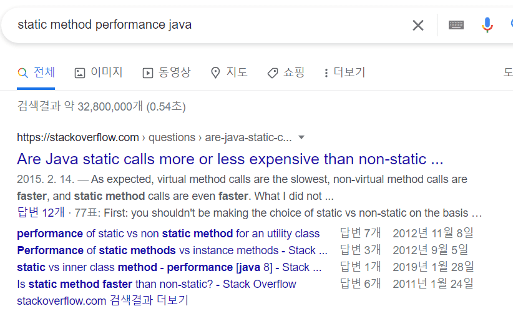Open 'Are Java static calls more or less expensive' result
Screen dimensions: 513x316
tap(230, 159)
